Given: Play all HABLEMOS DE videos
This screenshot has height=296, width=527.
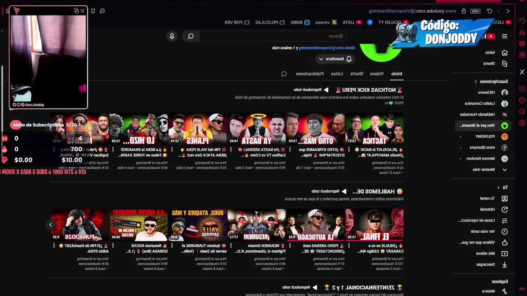Looking at the screenshot, I should tap(328, 192).
